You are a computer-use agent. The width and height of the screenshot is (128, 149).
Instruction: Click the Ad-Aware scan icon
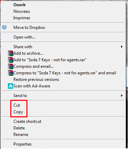tap(11, 86)
